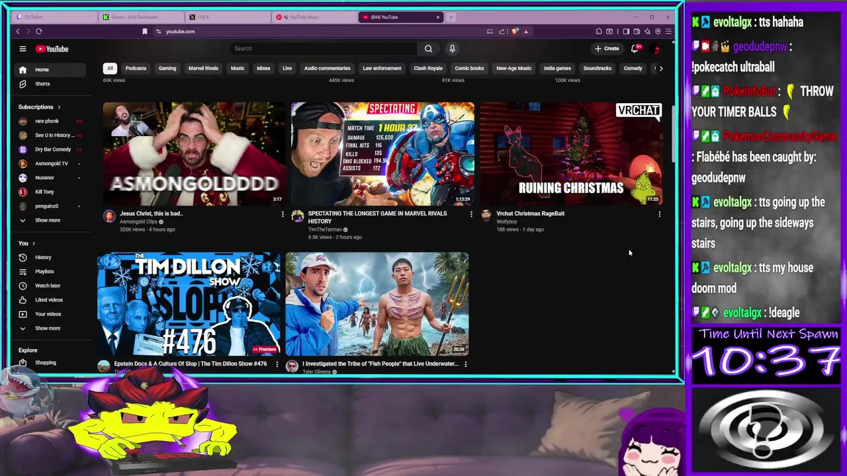
Task: Click Asmongold Clips channel avatar
Action: tap(109, 216)
